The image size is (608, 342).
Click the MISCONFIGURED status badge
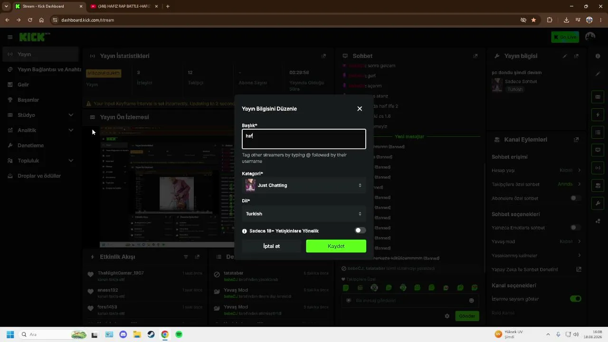coord(104,73)
